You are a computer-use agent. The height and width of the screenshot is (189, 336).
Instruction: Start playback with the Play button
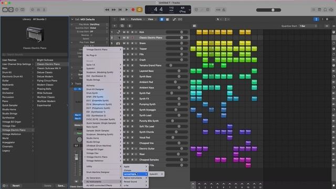click(x=127, y=10)
